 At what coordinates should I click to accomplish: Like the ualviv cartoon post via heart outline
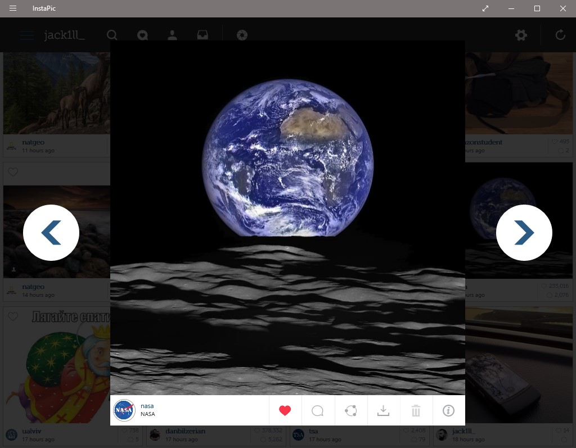pyautogui.click(x=13, y=316)
